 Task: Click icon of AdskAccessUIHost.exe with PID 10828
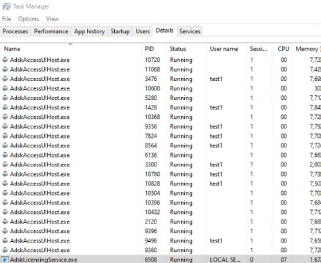point(5,183)
